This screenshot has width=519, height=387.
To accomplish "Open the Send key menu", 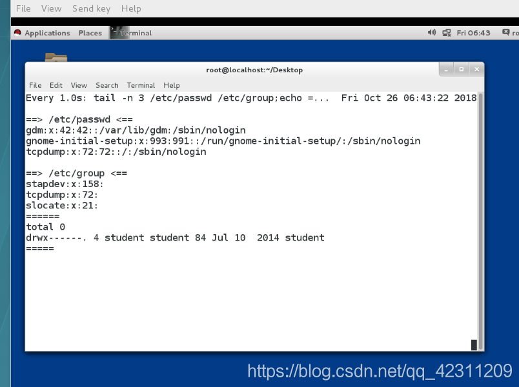I will click(92, 8).
